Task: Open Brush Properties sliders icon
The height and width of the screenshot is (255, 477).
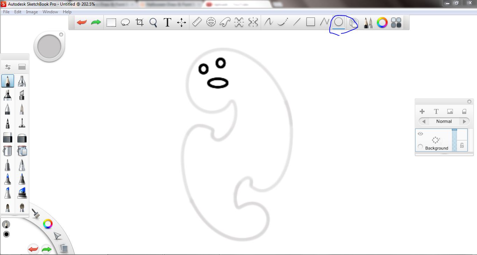Action: pyautogui.click(x=8, y=67)
